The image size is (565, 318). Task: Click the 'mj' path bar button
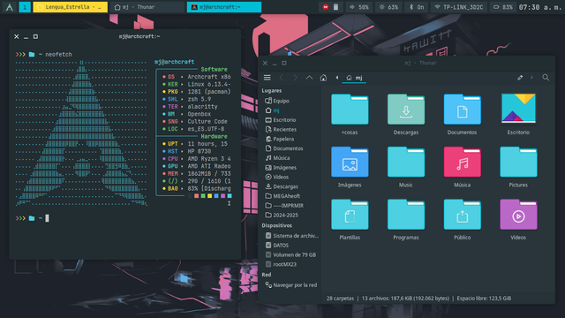coord(354,78)
